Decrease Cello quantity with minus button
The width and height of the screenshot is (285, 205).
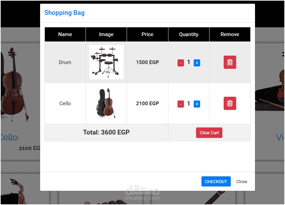coord(181,104)
